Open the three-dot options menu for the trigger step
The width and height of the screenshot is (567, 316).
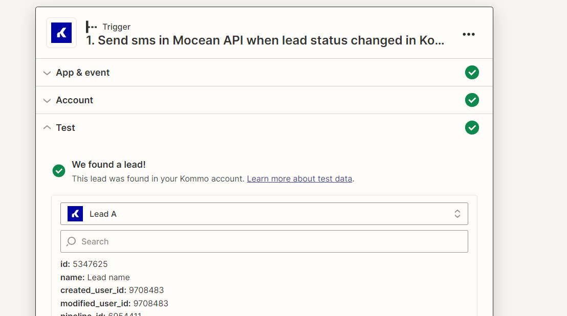pyautogui.click(x=469, y=34)
